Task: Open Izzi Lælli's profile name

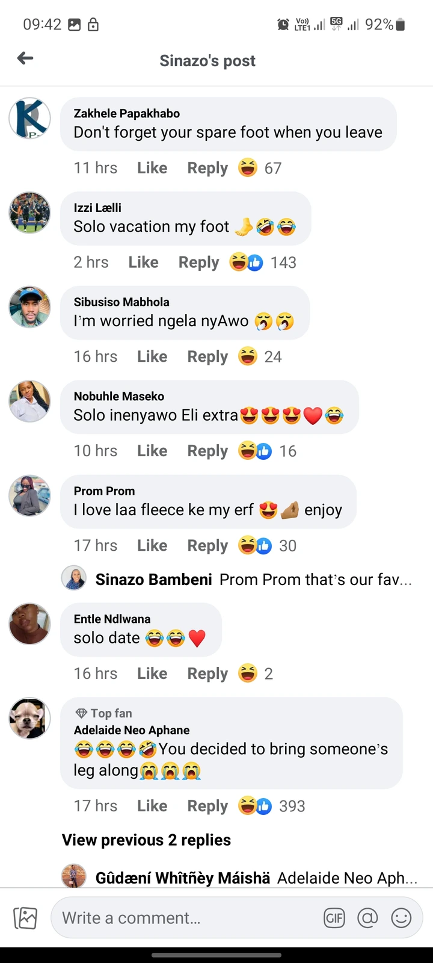Action: [97, 208]
